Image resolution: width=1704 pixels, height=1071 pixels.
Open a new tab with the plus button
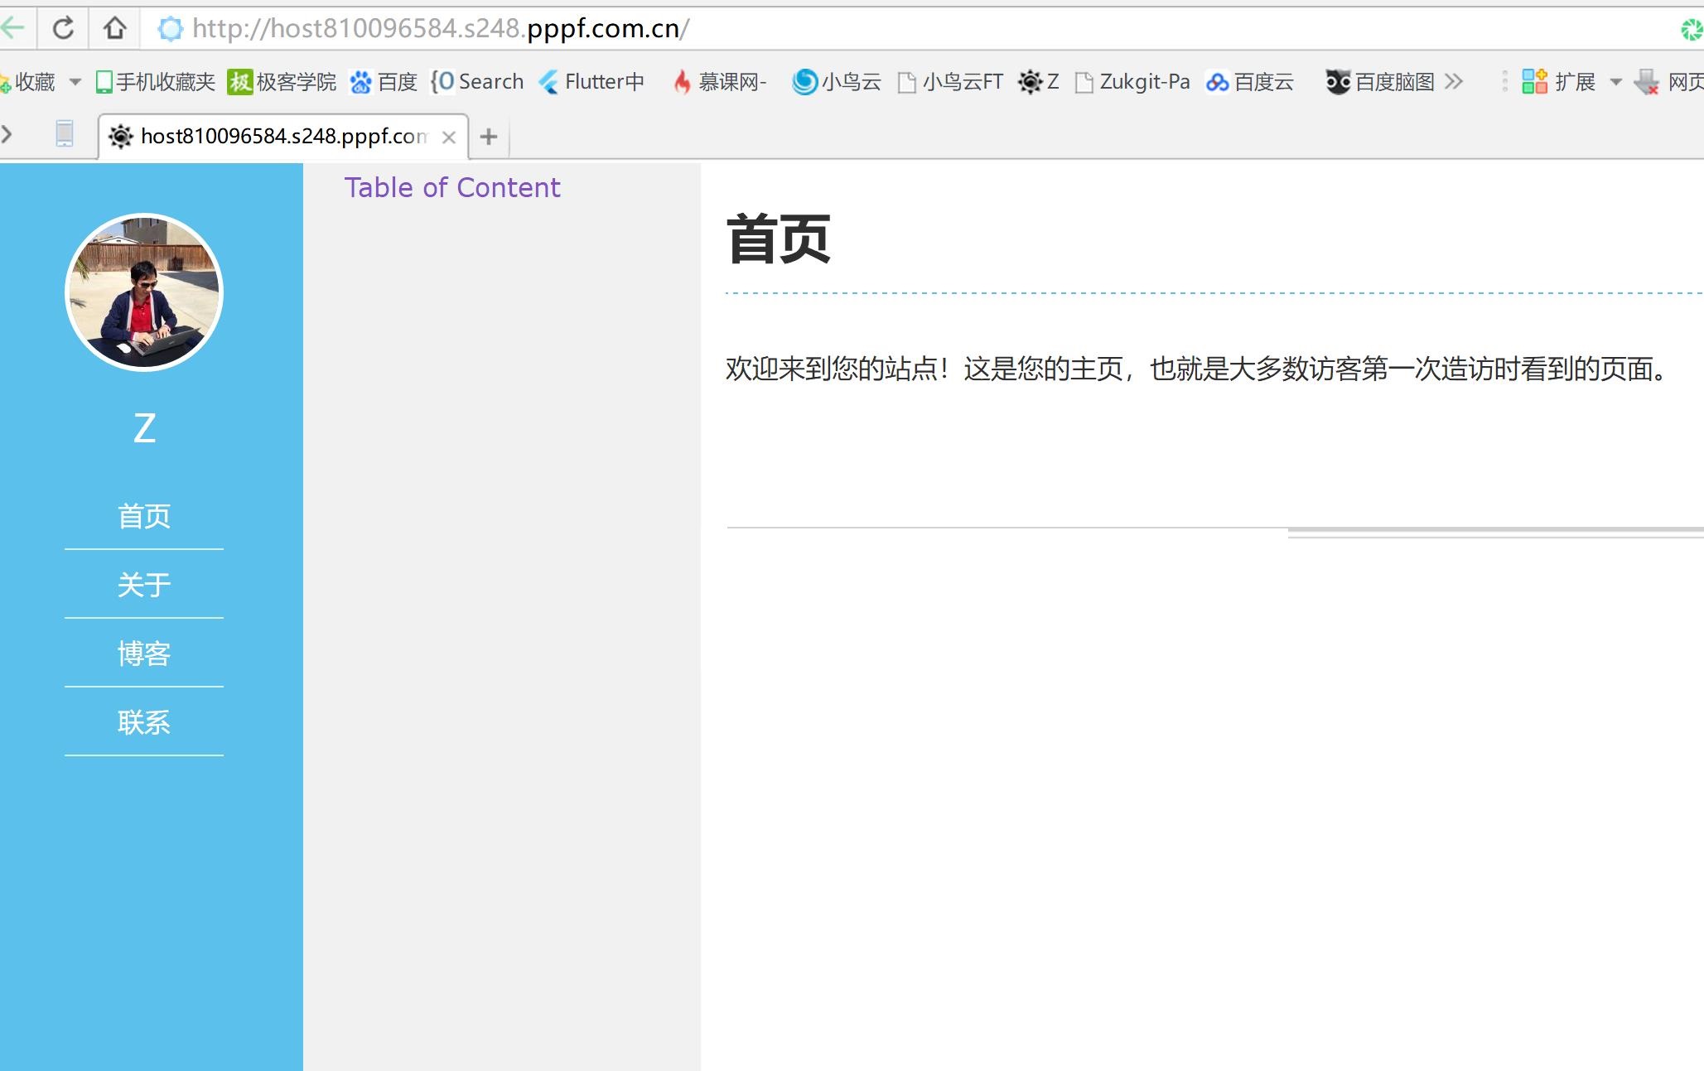point(489,137)
